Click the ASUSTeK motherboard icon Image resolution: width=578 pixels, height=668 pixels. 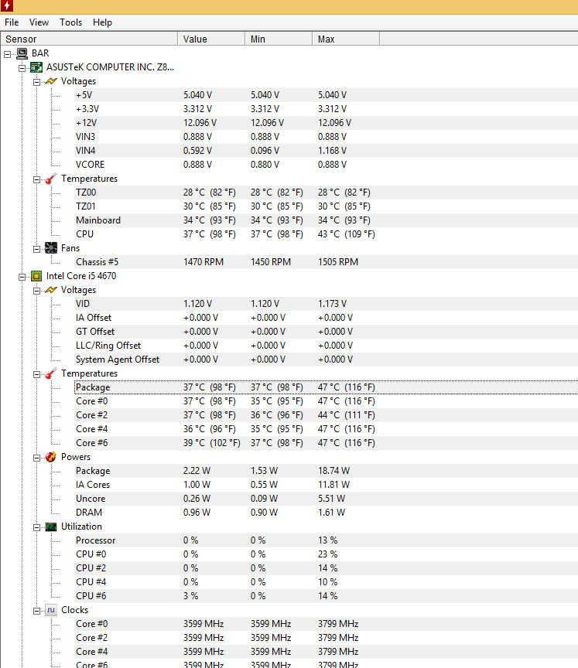[x=36, y=67]
